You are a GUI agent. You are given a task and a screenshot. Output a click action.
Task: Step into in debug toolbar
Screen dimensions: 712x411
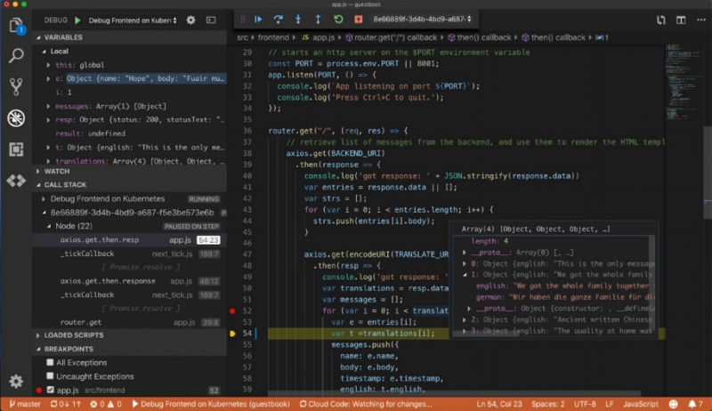[x=298, y=19]
